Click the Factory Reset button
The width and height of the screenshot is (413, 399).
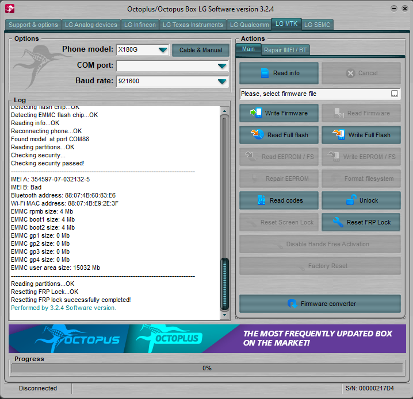pyautogui.click(x=320, y=266)
